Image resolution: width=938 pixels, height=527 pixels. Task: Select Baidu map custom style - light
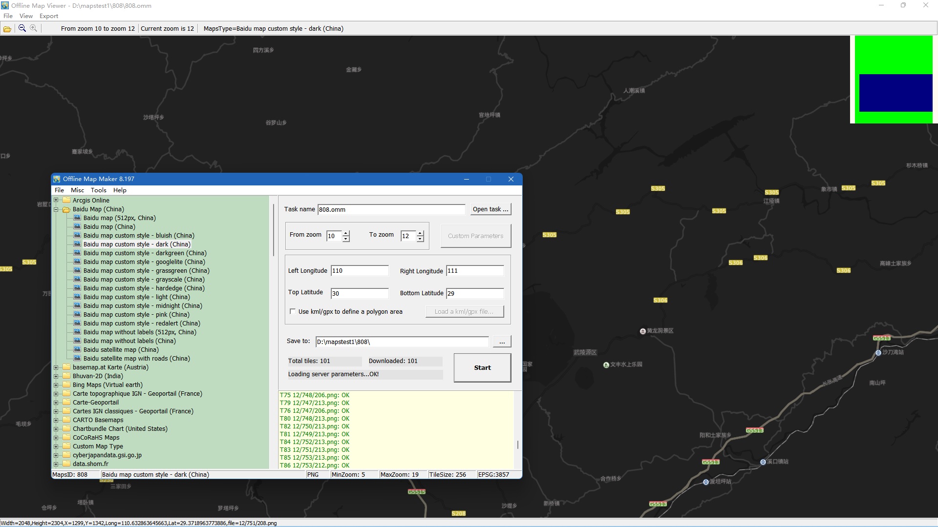(x=136, y=297)
